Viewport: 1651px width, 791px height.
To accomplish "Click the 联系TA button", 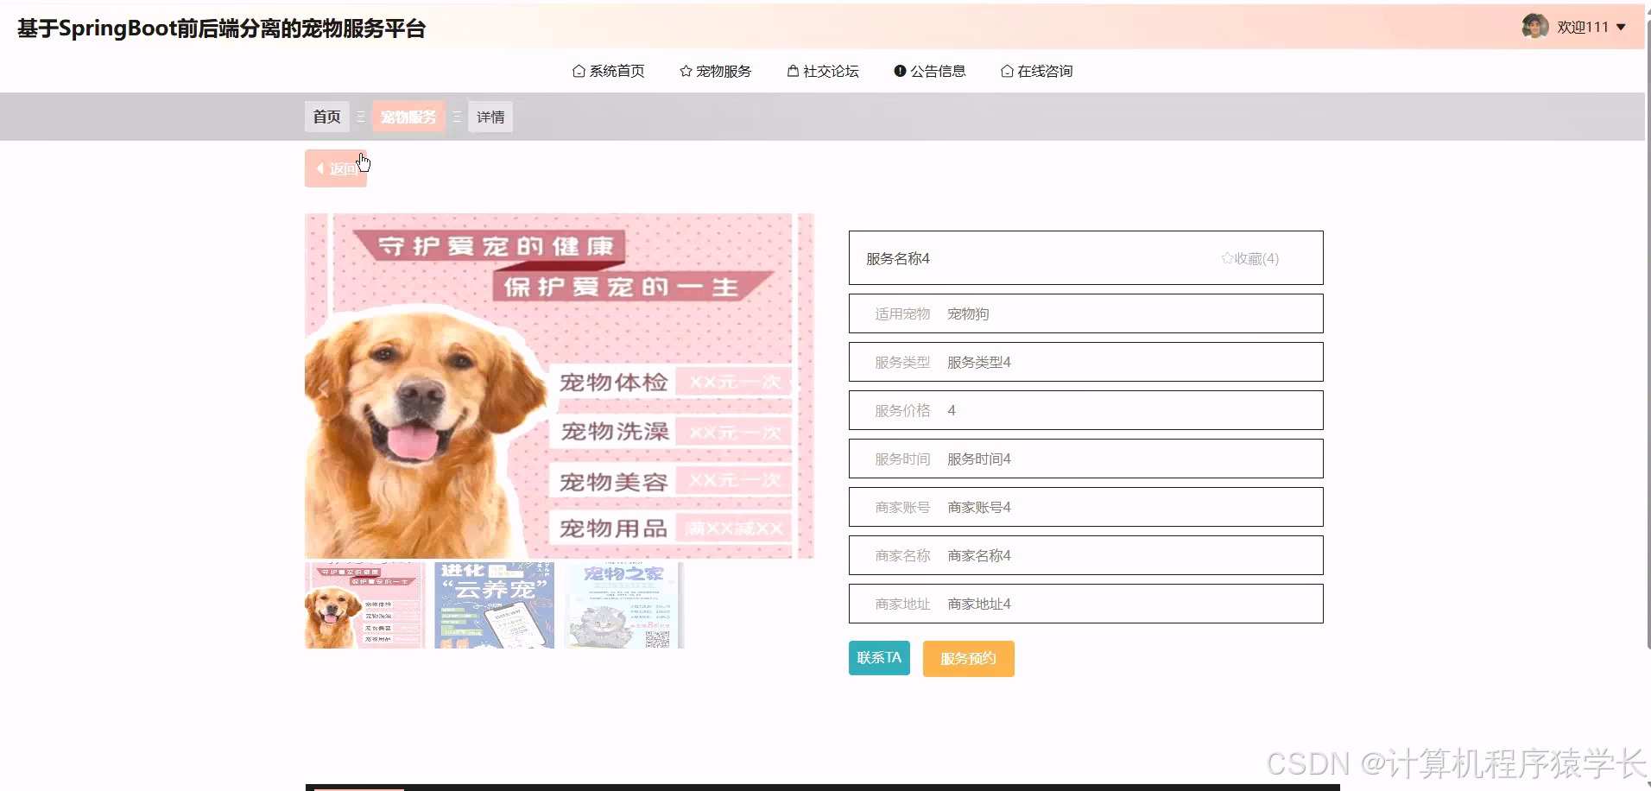I will pos(879,658).
